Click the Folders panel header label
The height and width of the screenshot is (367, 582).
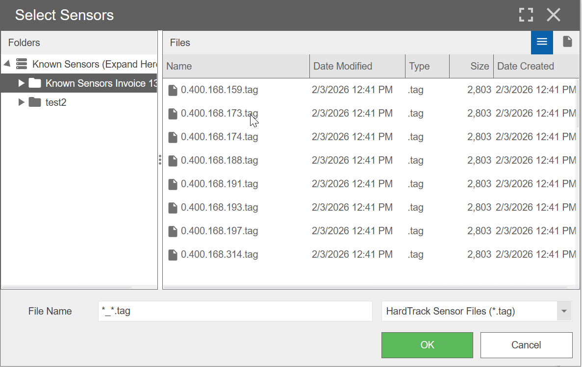[x=24, y=43]
